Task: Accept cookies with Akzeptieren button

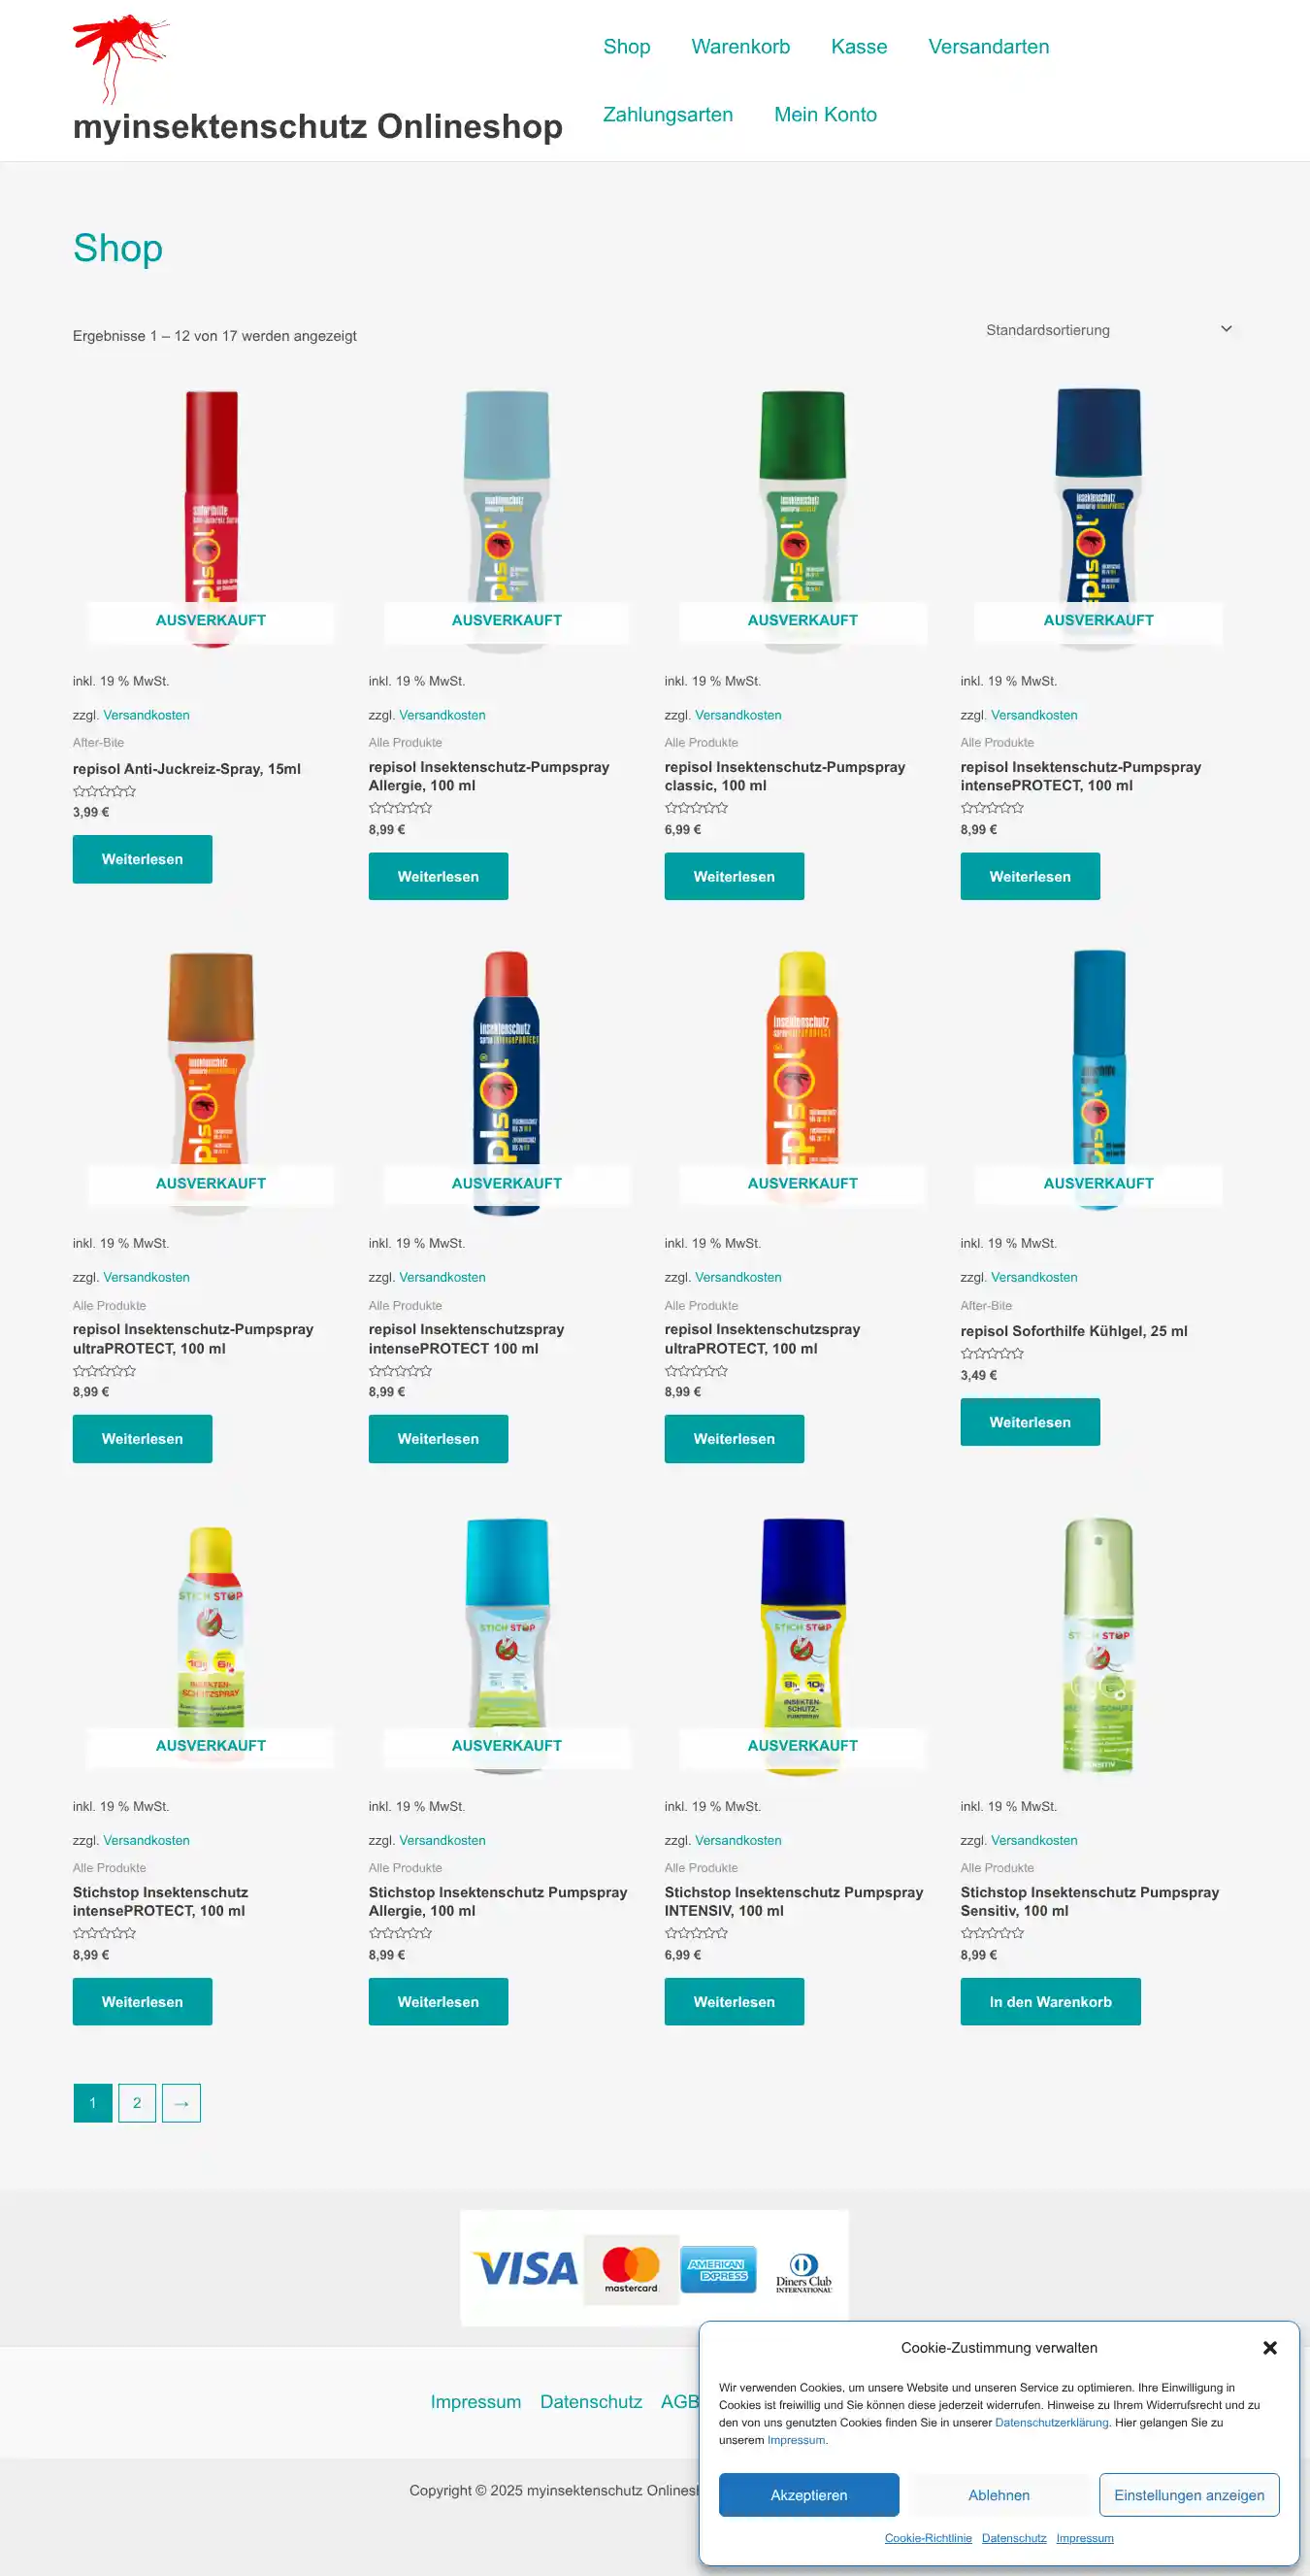Action: 808,2495
